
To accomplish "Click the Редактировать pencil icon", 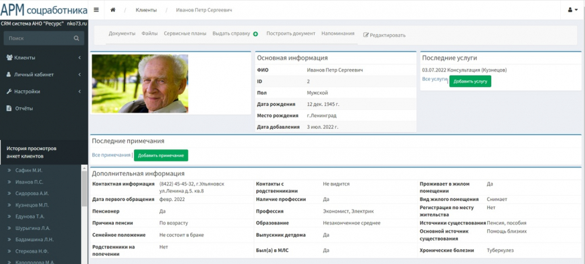I will pos(365,35).
